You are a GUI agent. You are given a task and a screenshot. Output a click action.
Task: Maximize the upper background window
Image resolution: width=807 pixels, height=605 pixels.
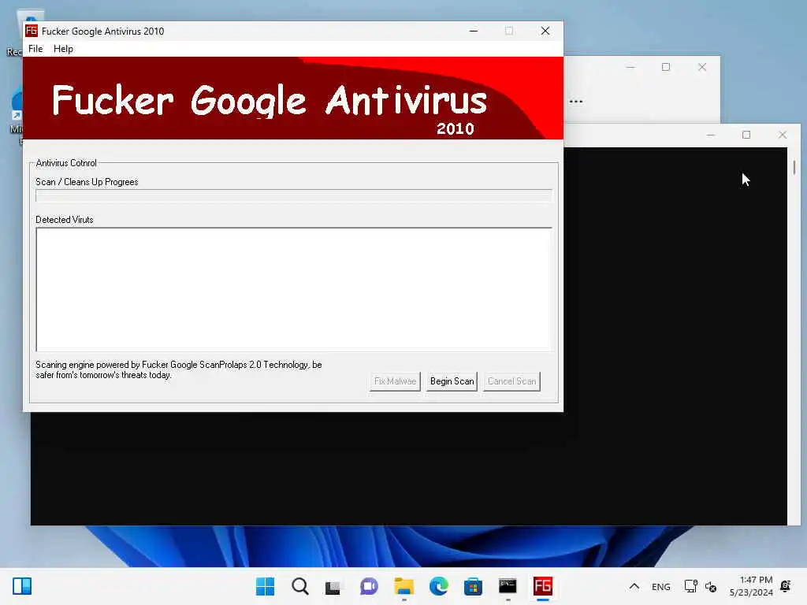coord(666,67)
